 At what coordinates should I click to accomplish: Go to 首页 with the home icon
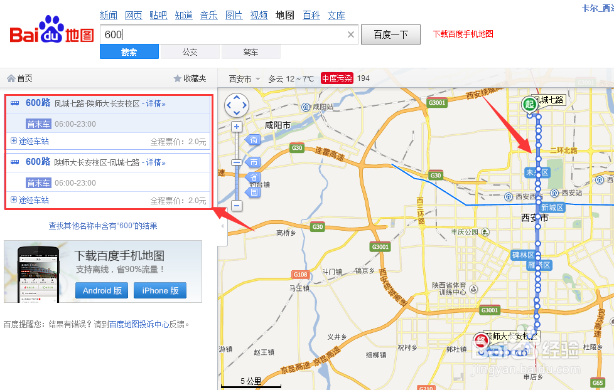pyautogui.click(x=19, y=78)
